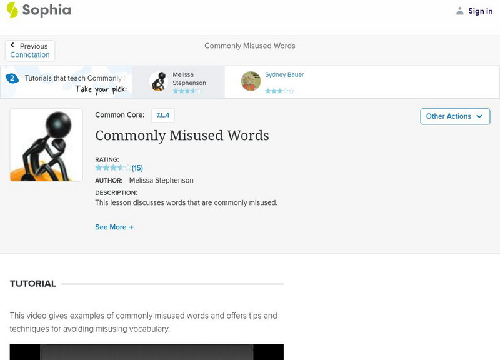Click the Sophia logo

pyautogui.click(x=39, y=10)
